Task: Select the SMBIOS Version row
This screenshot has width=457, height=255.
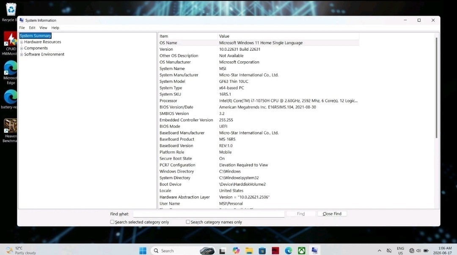Action: 259,113
